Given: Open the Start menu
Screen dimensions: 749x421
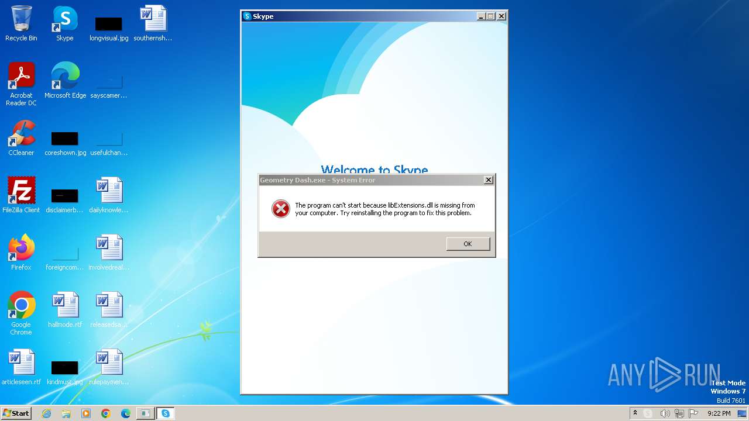Looking at the screenshot, I should (16, 413).
